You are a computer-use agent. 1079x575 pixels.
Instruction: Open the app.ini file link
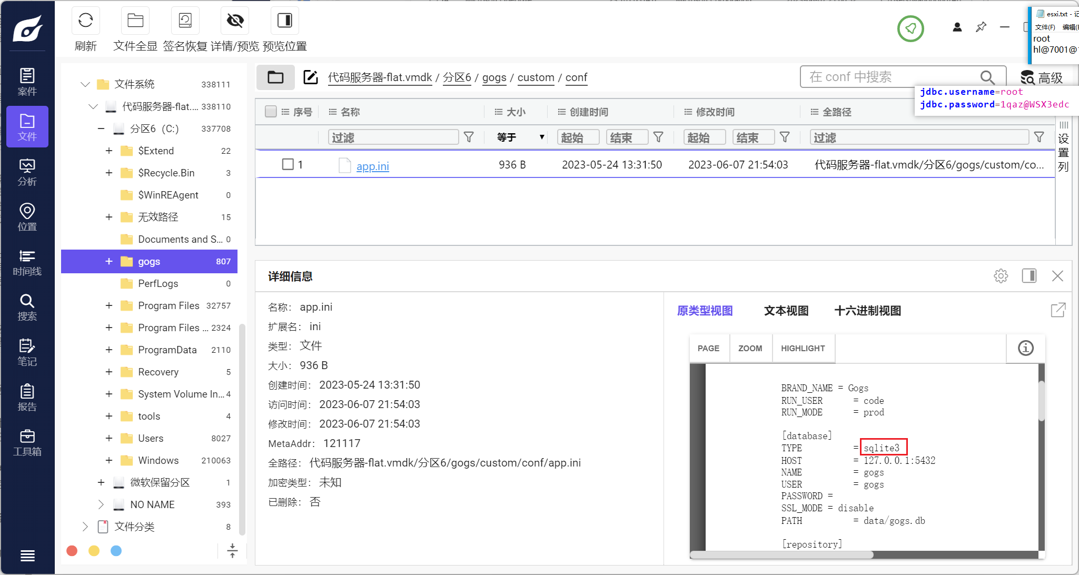373,166
